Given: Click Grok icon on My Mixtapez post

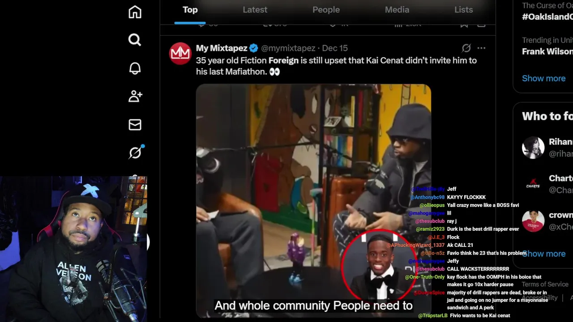Looking at the screenshot, I should pos(466,48).
